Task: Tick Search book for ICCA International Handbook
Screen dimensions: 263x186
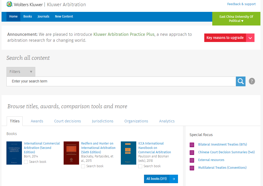Action: point(140,166)
